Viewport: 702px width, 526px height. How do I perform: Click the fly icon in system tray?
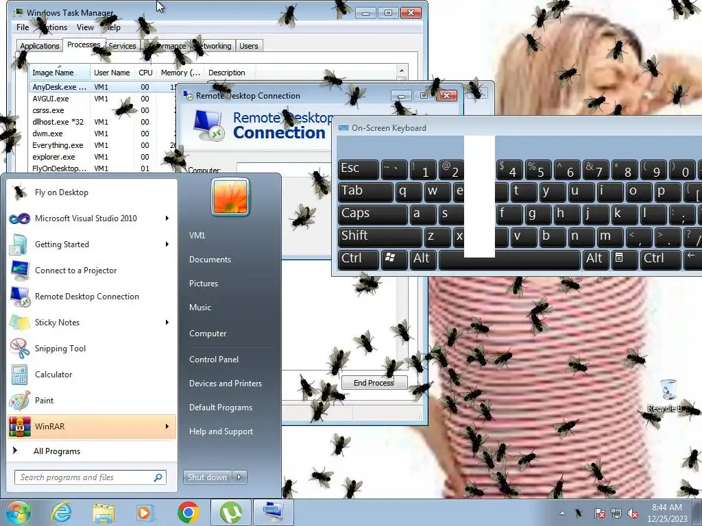click(x=579, y=514)
